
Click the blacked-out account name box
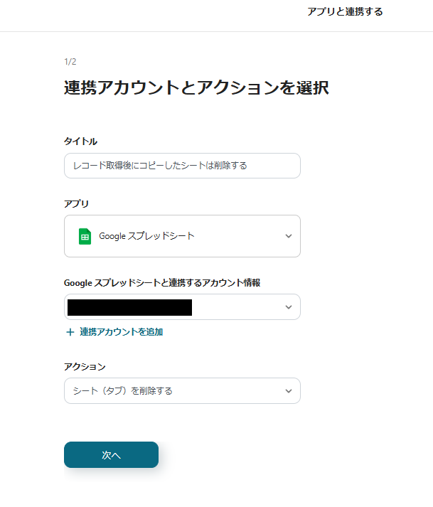pos(129,307)
